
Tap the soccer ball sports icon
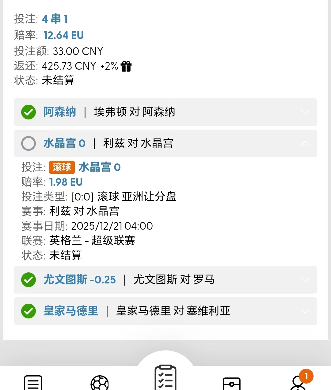100,383
